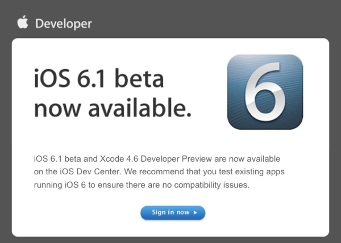
Task: Click the Developer header text
Action: pos(64,23)
